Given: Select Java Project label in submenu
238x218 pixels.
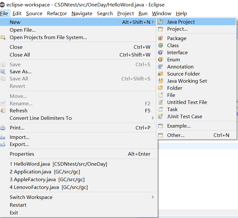Looking at the screenshot, I should click(181, 22).
